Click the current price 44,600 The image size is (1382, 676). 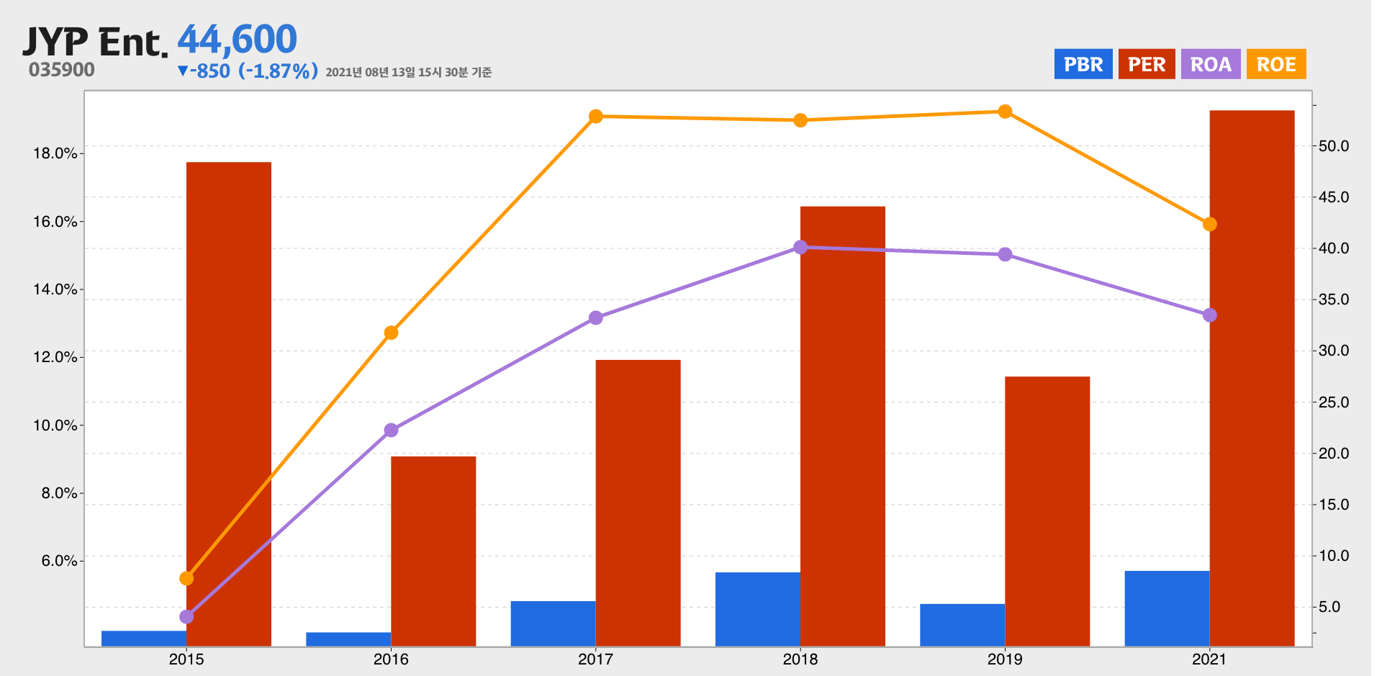[x=237, y=39]
